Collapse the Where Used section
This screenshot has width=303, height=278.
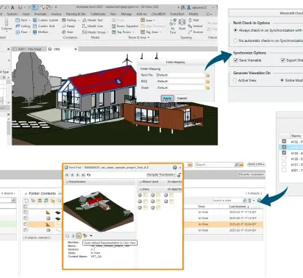[140, 182]
